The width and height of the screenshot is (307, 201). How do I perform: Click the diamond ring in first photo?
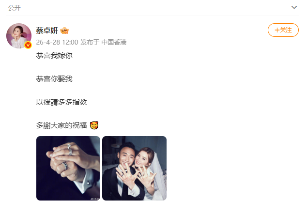pos(69,146)
